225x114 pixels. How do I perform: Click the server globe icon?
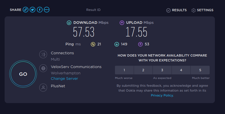click(43, 68)
